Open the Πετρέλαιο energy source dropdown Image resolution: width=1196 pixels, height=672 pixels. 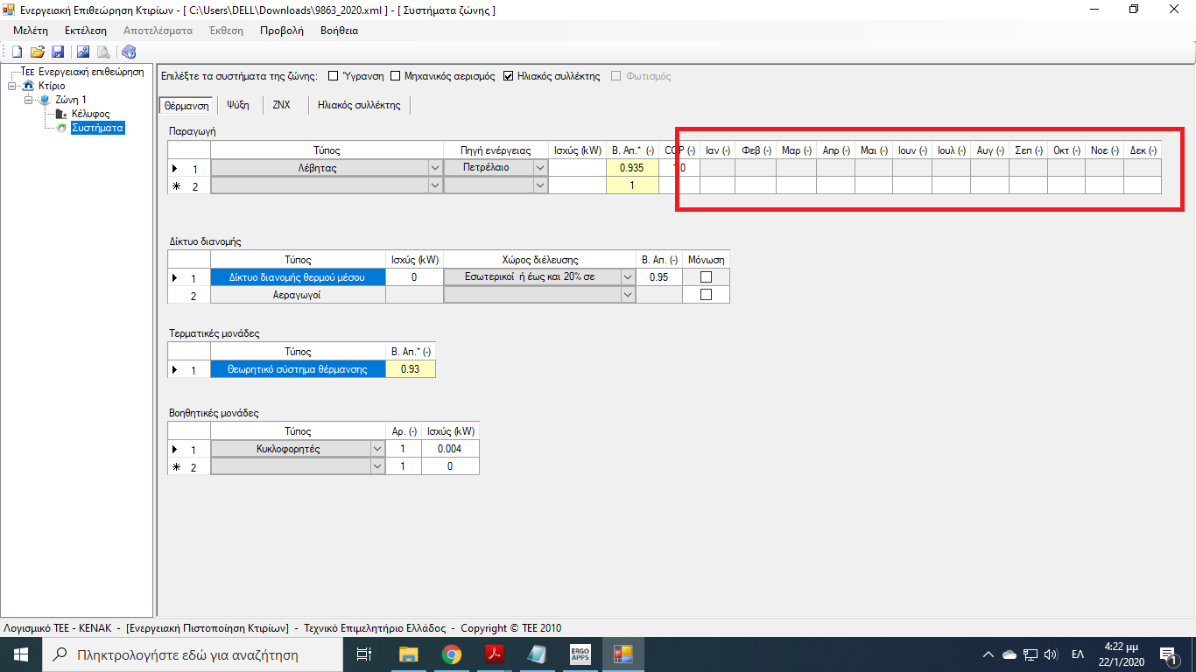(539, 167)
